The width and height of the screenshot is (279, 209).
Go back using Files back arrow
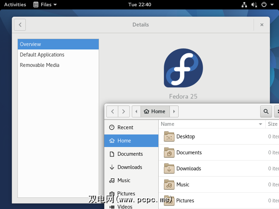point(112,111)
